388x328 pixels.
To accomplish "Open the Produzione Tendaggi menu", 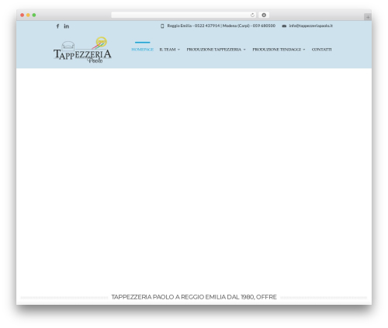I will point(277,50).
